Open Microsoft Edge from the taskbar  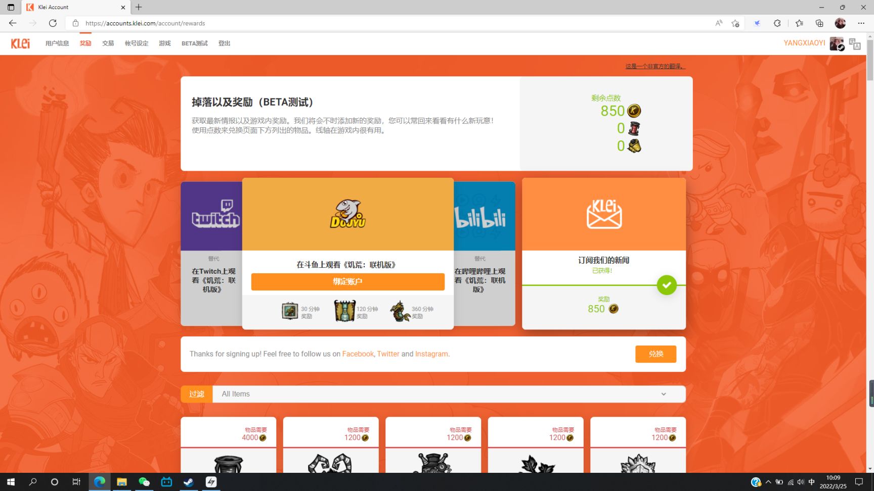coord(100,482)
